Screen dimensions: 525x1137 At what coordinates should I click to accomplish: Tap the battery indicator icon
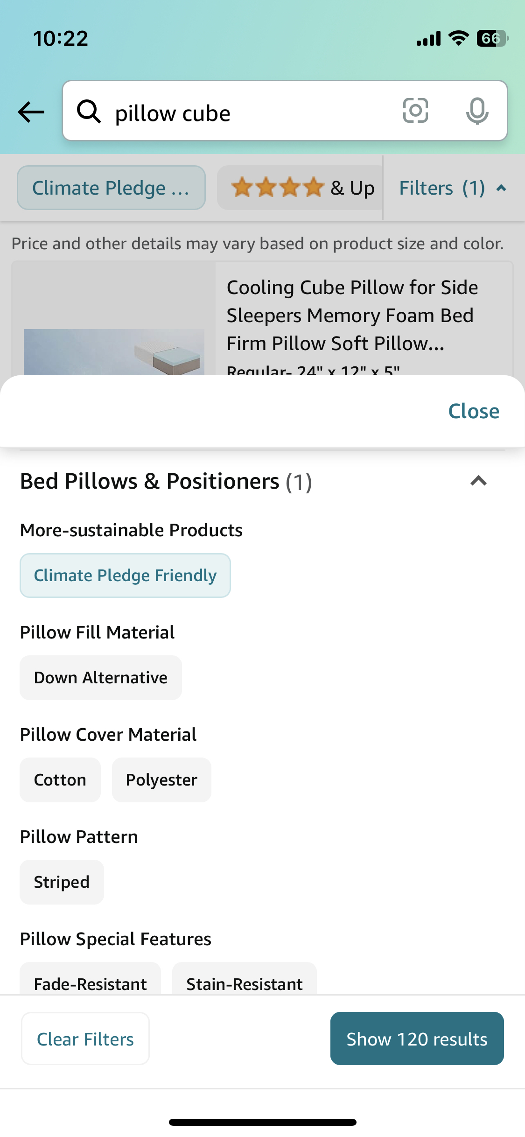point(492,38)
